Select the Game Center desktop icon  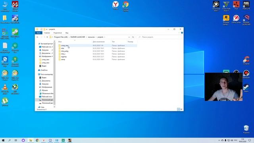(x=236, y=19)
